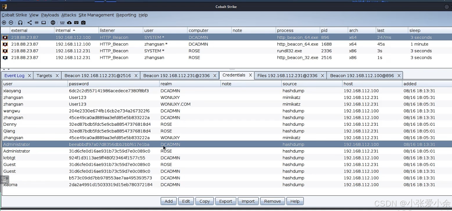Screen dimensions: 452x211
Task: Open listeners via the headphones icon
Action: click(20, 23)
